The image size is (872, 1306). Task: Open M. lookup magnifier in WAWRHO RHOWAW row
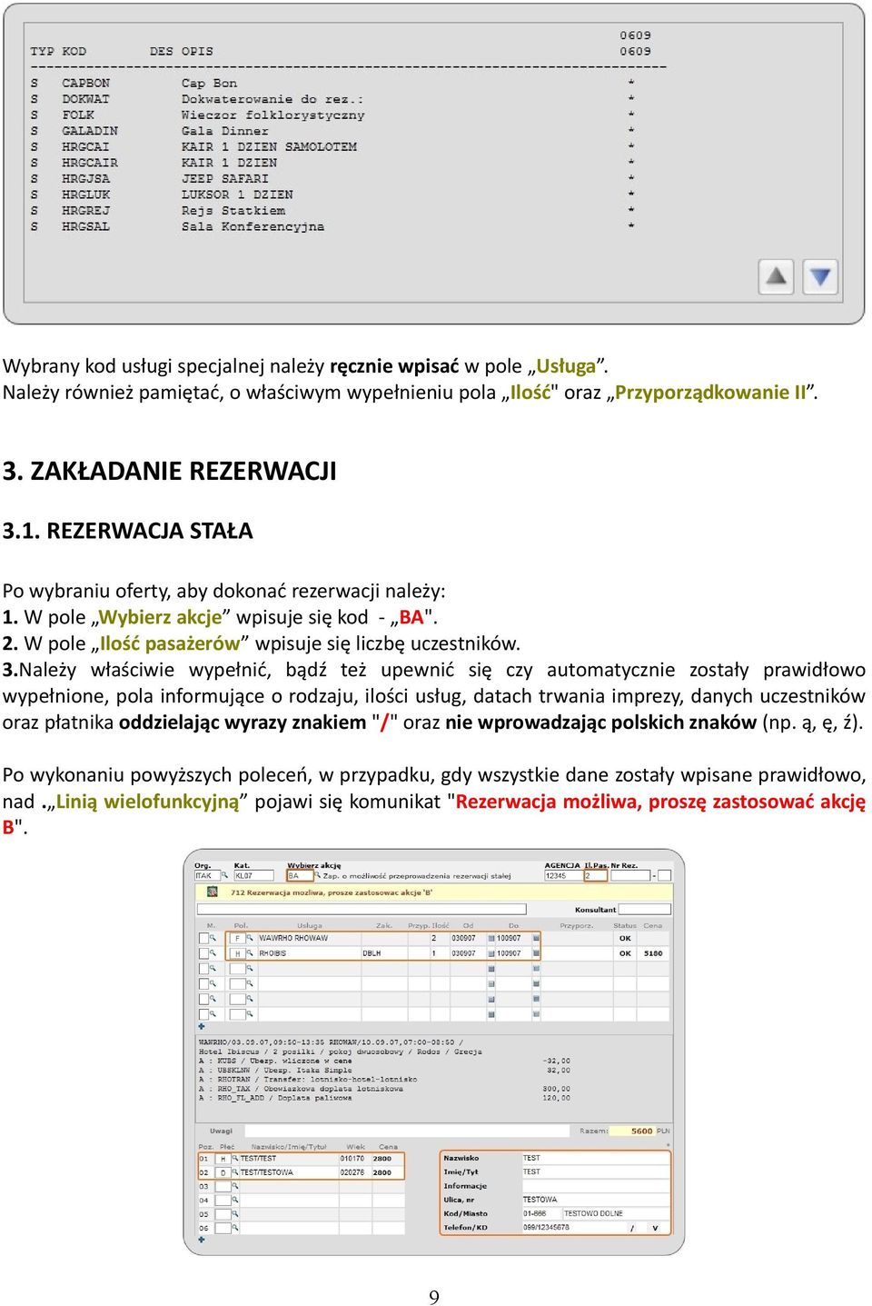(213, 938)
